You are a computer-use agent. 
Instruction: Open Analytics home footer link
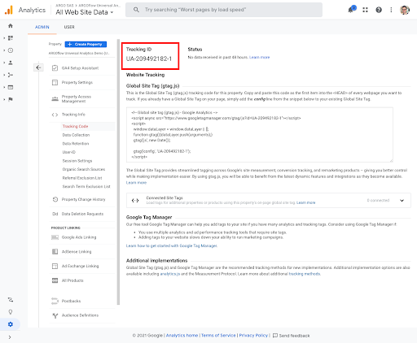(x=182, y=336)
